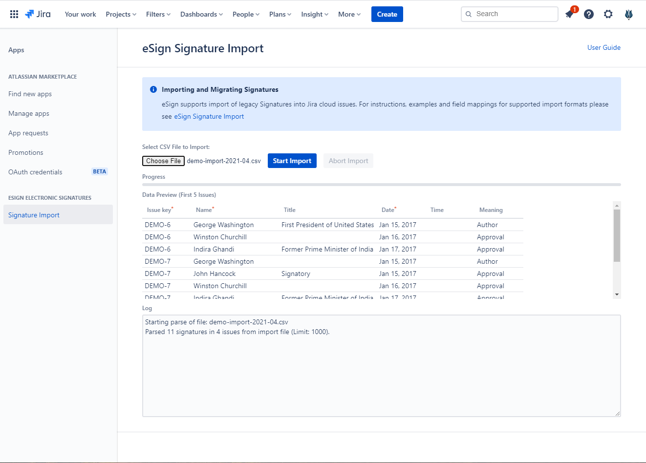Screen dimensions: 646x463
Task: Open the More menu in navigation
Action: (349, 14)
